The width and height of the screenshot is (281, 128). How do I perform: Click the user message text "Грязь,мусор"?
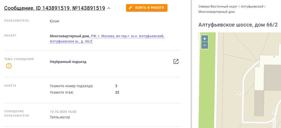[x=60, y=117]
